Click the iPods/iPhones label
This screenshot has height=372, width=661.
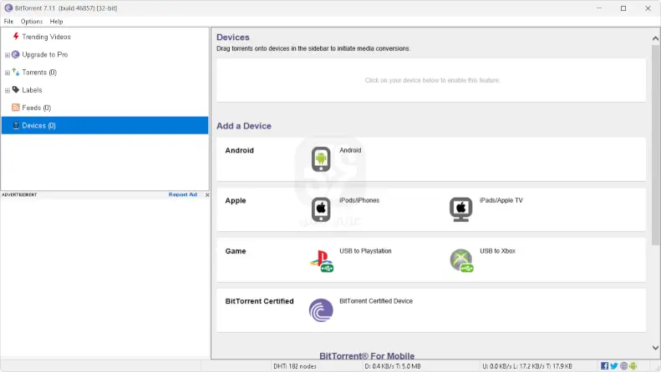359,200
